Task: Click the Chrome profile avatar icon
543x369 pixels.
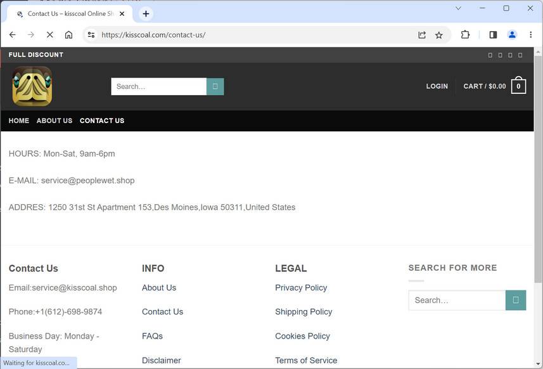Action: point(512,35)
